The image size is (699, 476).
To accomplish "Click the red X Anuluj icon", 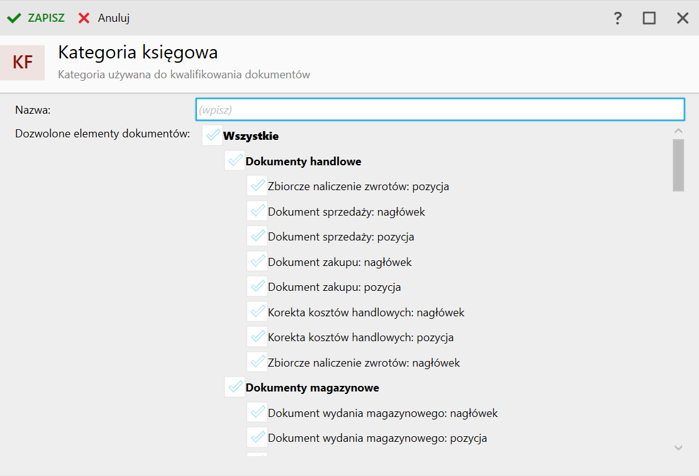I will tap(84, 18).
